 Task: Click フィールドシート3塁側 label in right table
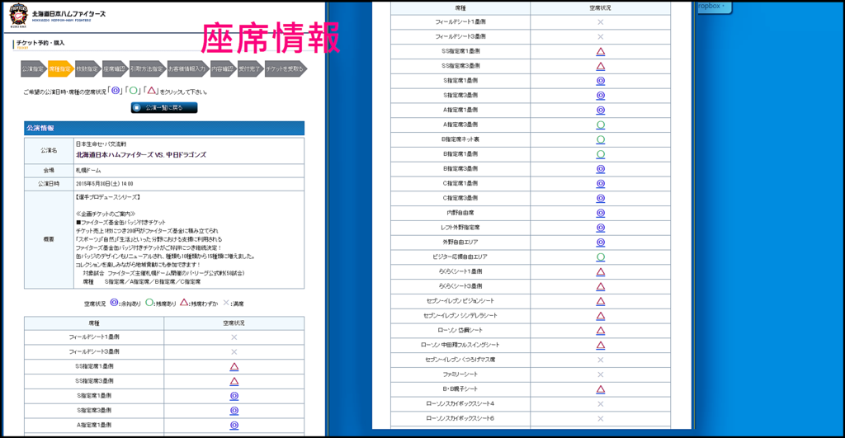coord(460,36)
